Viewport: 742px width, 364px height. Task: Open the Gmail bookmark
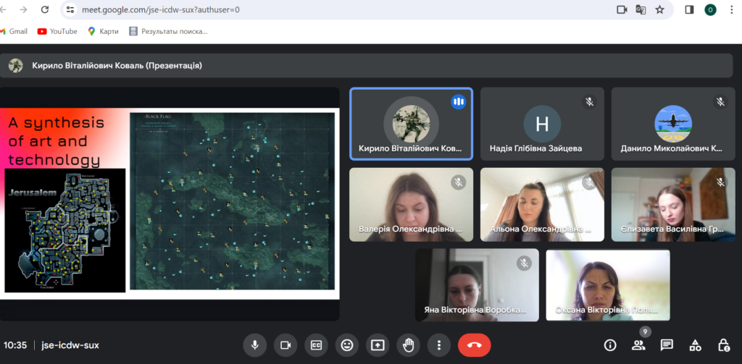(14, 31)
